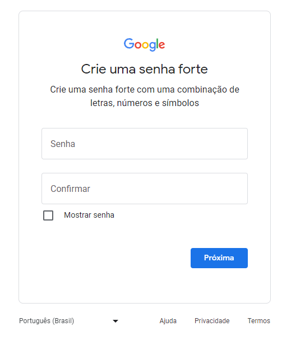
Task: Click the Google logo
Action: pos(145,44)
